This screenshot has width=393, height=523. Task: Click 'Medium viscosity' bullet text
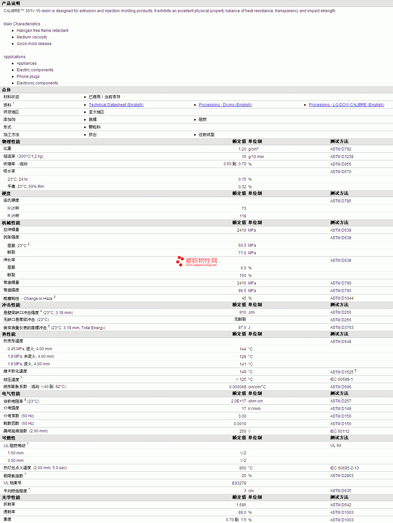click(x=32, y=37)
